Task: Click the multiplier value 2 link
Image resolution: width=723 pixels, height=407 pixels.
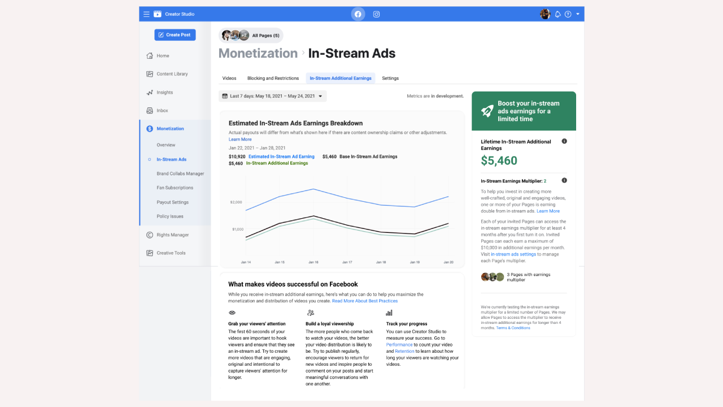Action: click(x=545, y=181)
